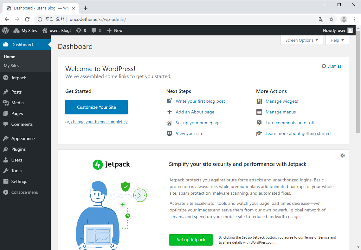Image resolution: width=361 pixels, height=250 pixels.
Task: Click the vertical page scrollbar
Action: click(358, 82)
